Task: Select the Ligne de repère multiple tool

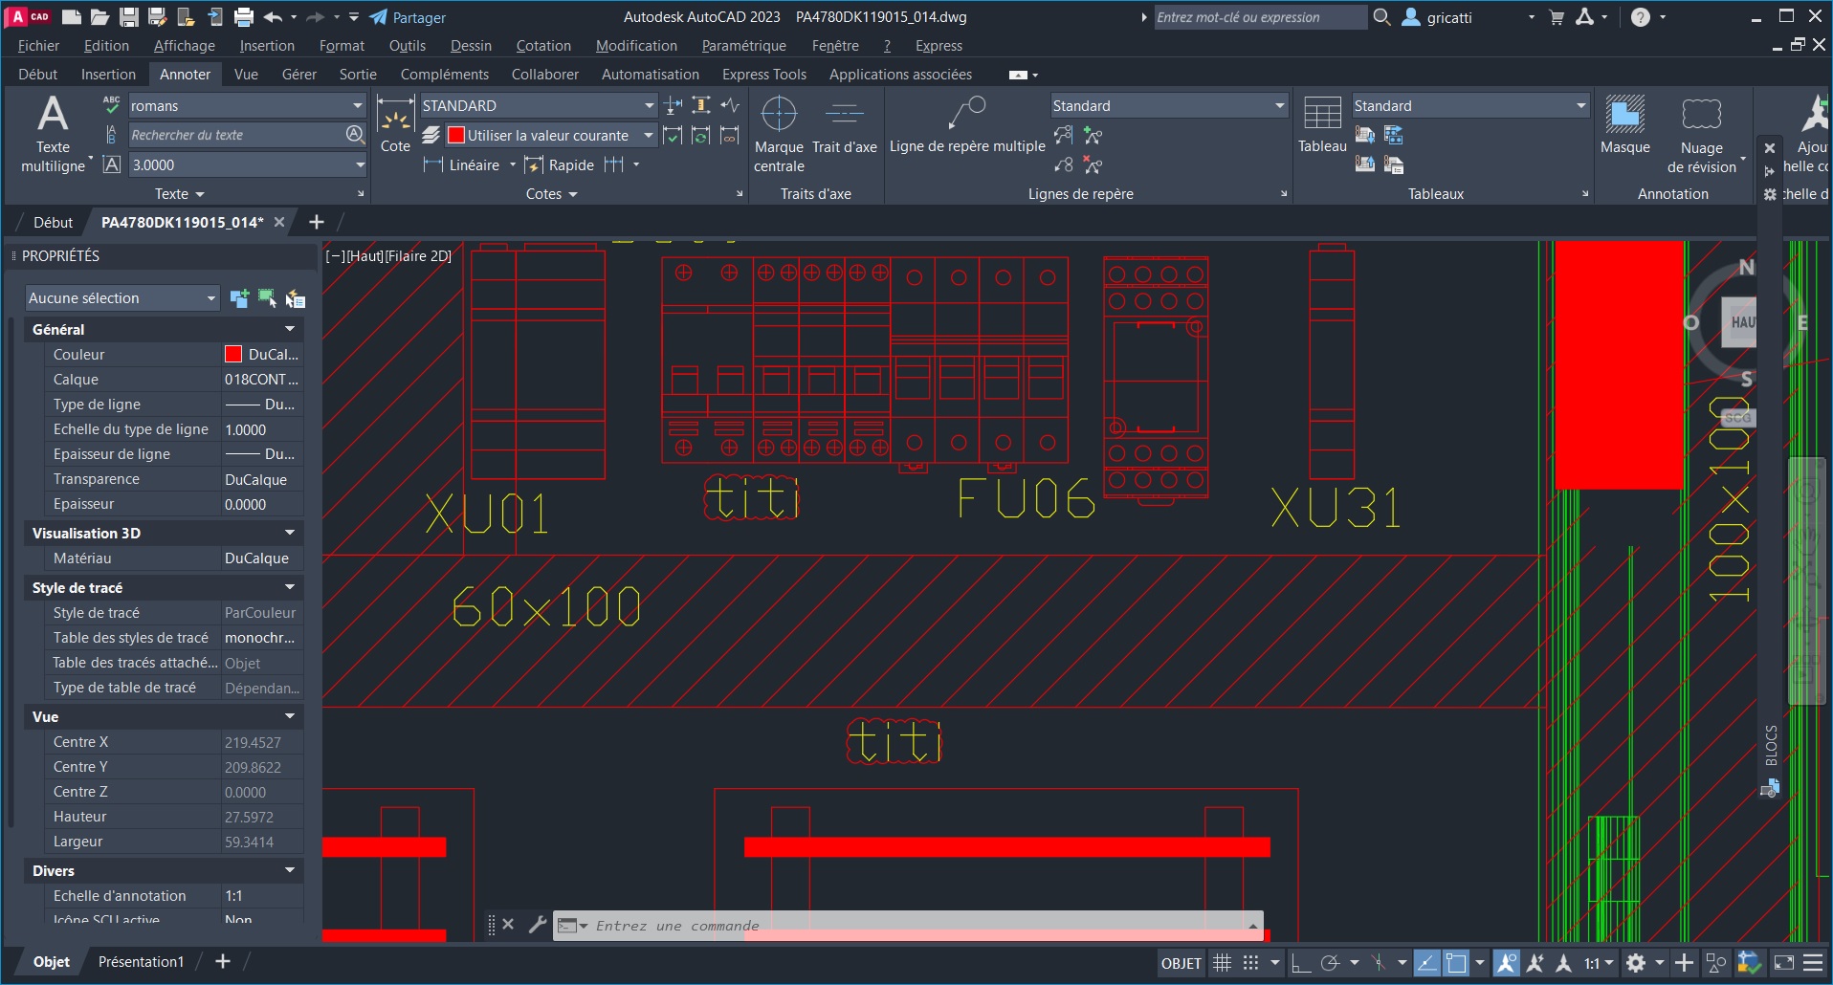Action: tap(965, 129)
